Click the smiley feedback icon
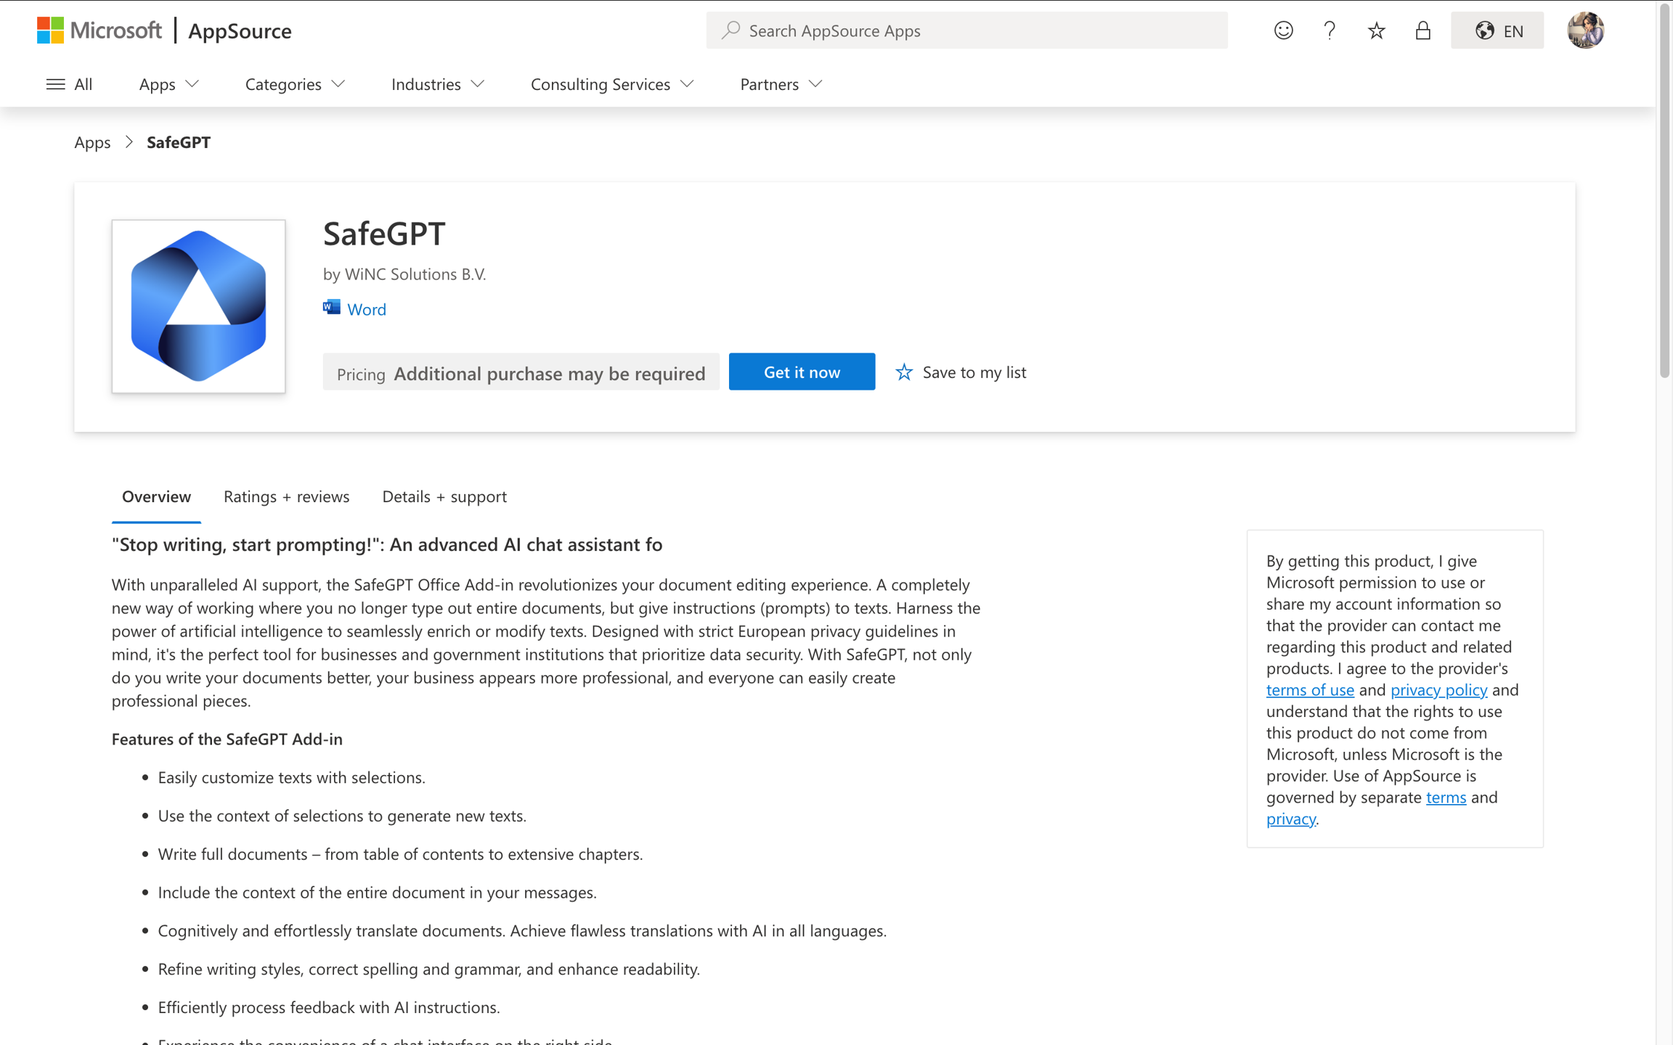Image resolution: width=1673 pixels, height=1045 pixels. pos(1283,30)
